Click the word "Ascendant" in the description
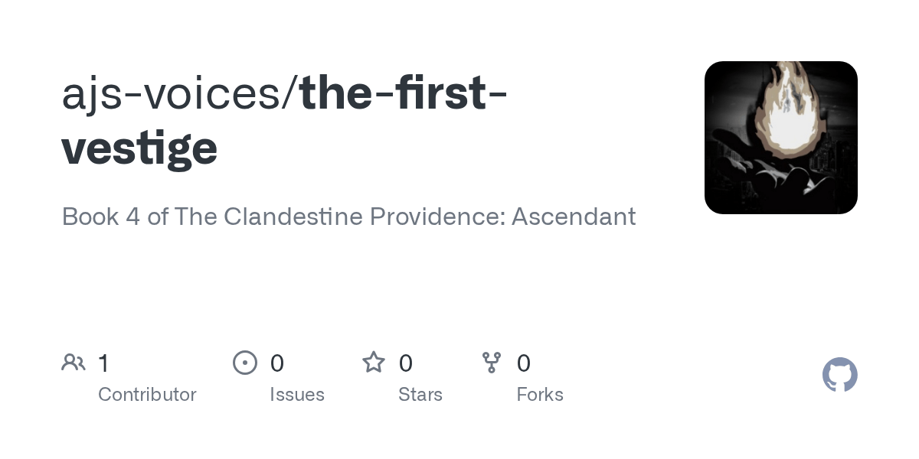The height and width of the screenshot is (459, 919). click(x=574, y=216)
